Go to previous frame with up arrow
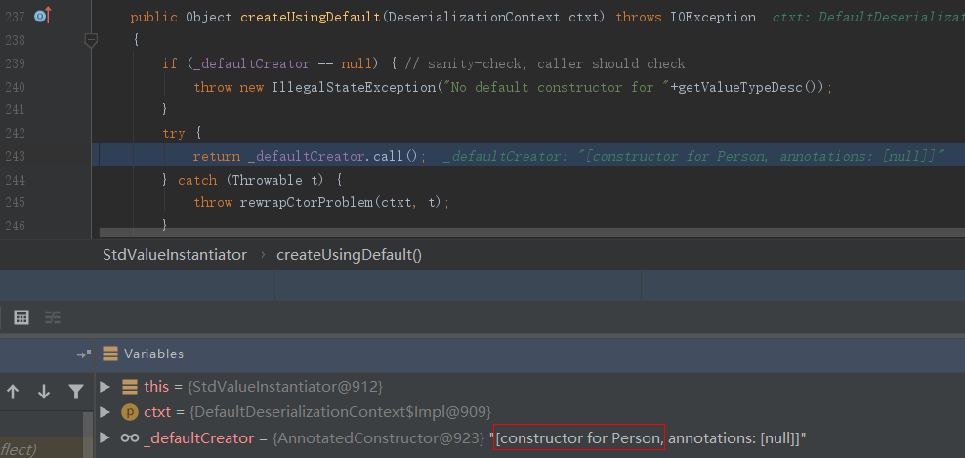 (13, 392)
